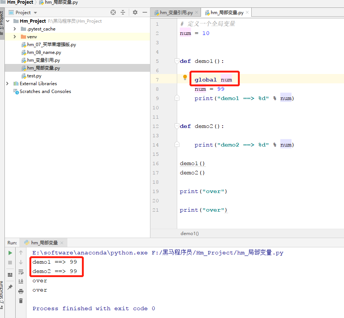Screen dimensions: 344x318
Task: Close the hm_局部变量.py tab with its x
Action: click(x=247, y=12)
